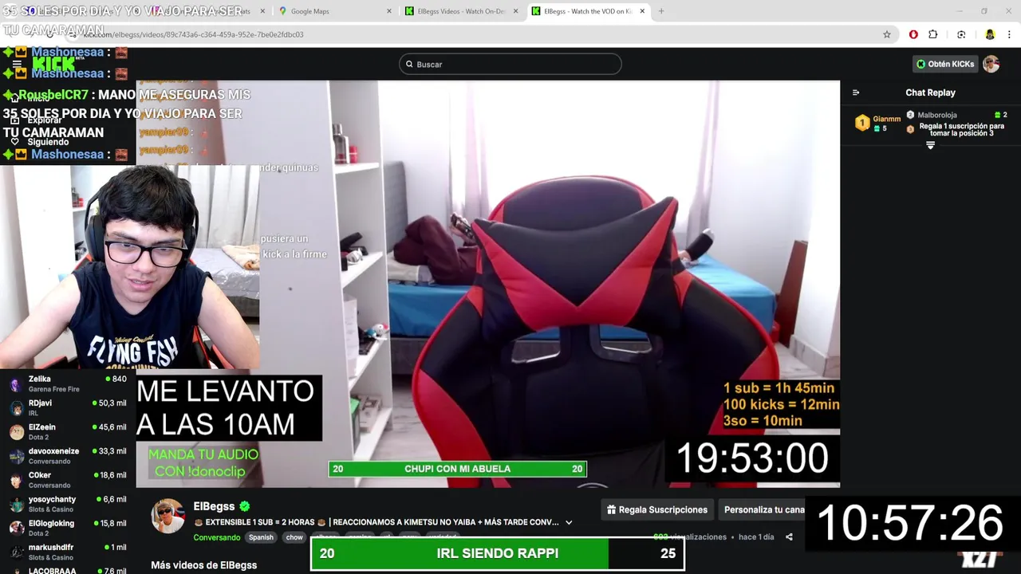
Task: Click the Kick logo
Action: coord(53,64)
